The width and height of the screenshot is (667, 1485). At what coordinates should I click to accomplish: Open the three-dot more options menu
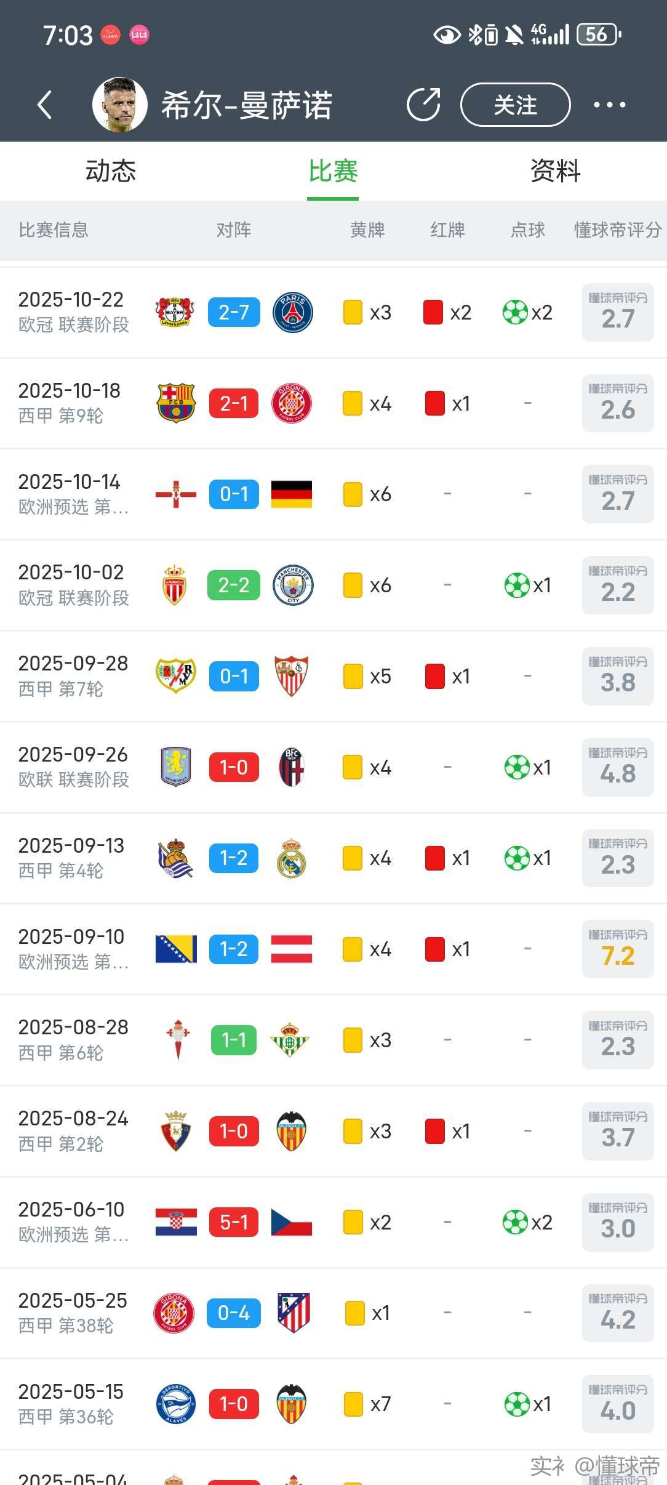click(609, 105)
